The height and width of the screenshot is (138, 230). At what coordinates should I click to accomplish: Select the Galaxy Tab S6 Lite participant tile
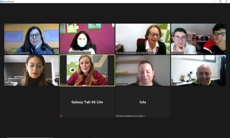pyautogui.click(x=87, y=102)
